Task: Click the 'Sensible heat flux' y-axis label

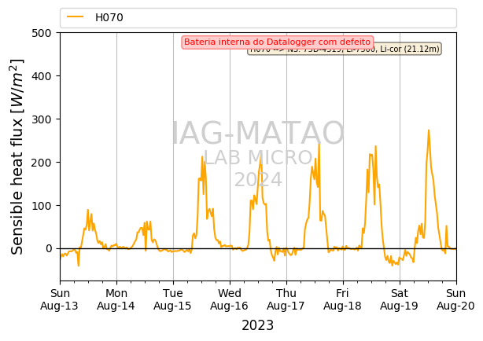Action: (17, 157)
